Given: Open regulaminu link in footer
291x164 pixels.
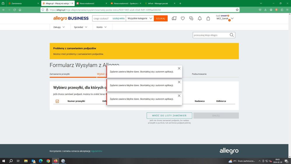Looking at the screenshot, I should point(96,151).
